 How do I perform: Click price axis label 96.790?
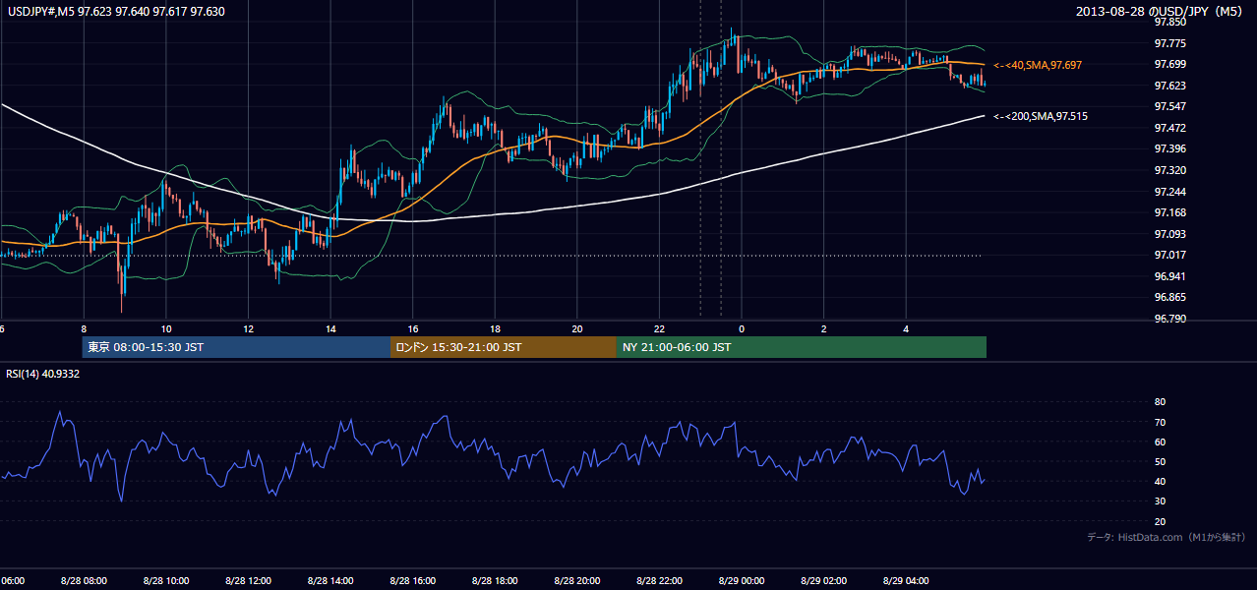pos(1168,319)
